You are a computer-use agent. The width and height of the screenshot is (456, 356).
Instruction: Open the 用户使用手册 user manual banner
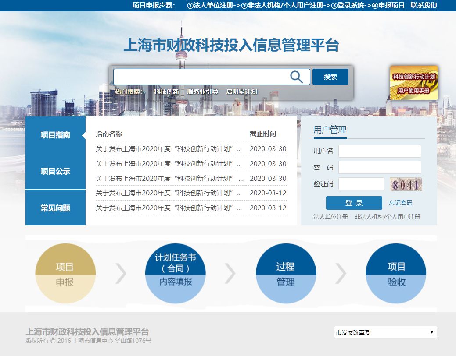coord(414,83)
